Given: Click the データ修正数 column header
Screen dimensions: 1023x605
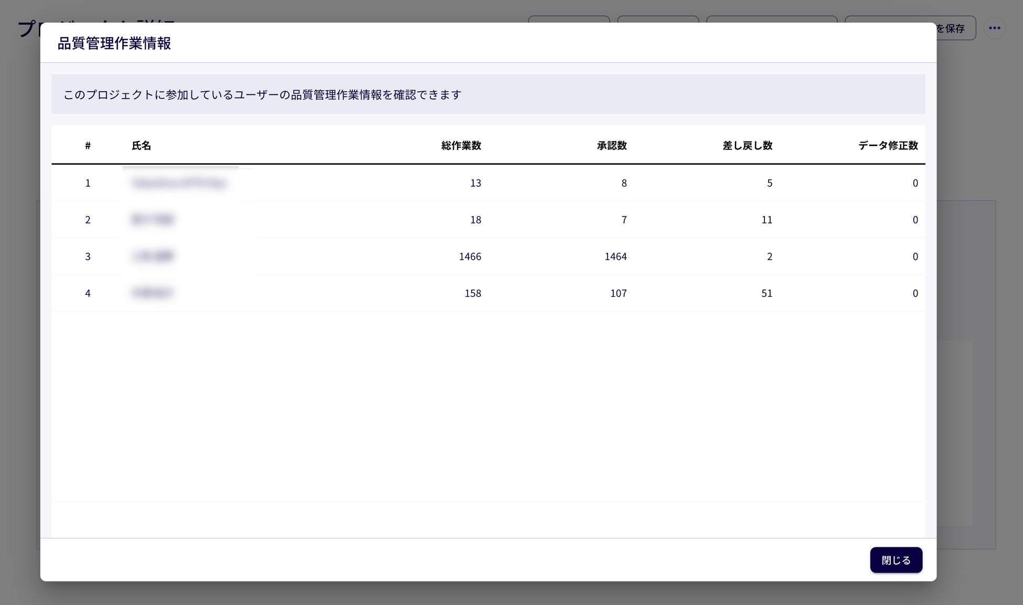Looking at the screenshot, I should (888, 146).
